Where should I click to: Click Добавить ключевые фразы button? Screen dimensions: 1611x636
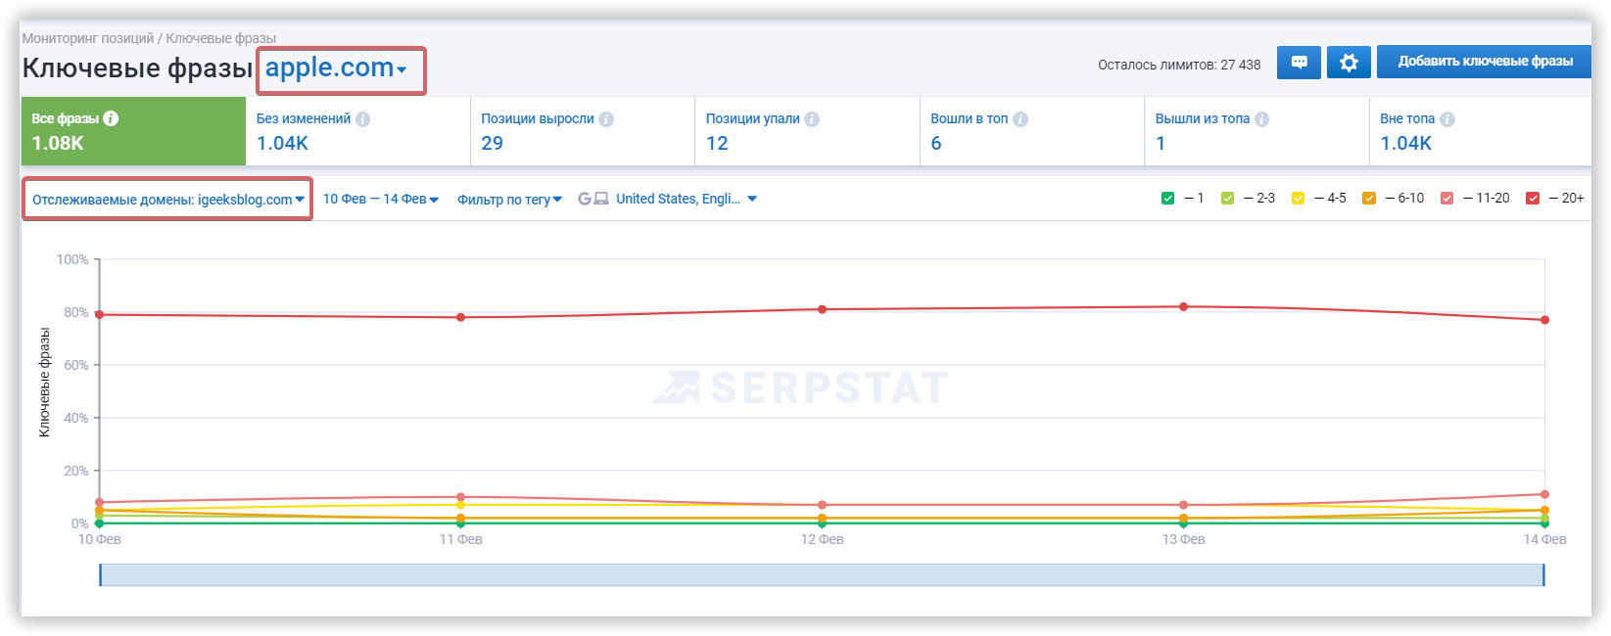coord(1485,62)
